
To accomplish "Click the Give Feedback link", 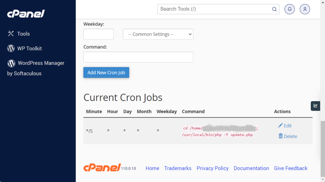I will coord(291,168).
